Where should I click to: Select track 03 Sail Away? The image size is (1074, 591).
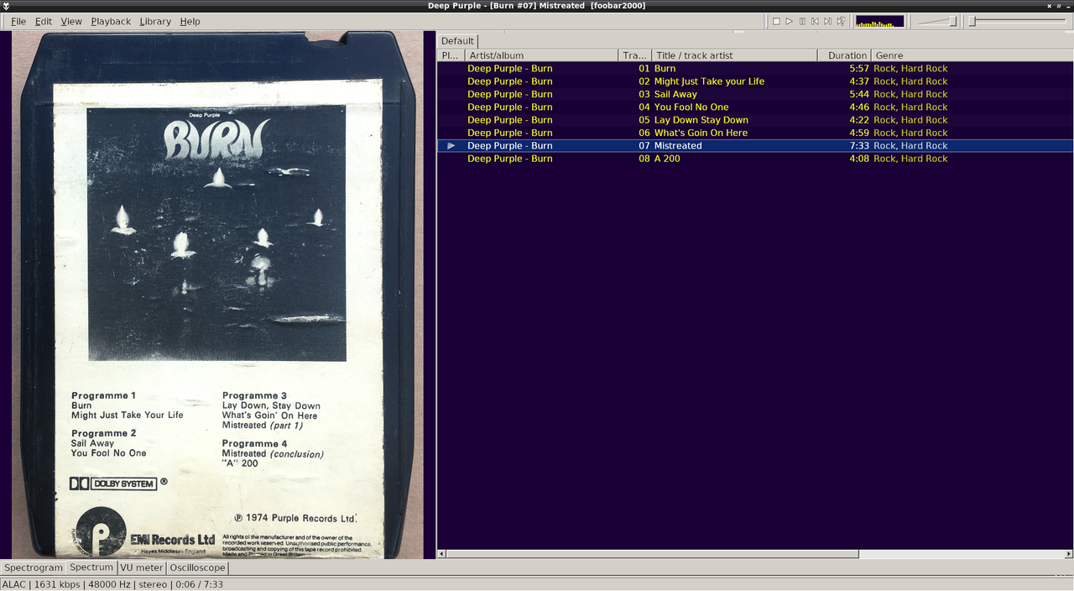[x=755, y=94]
